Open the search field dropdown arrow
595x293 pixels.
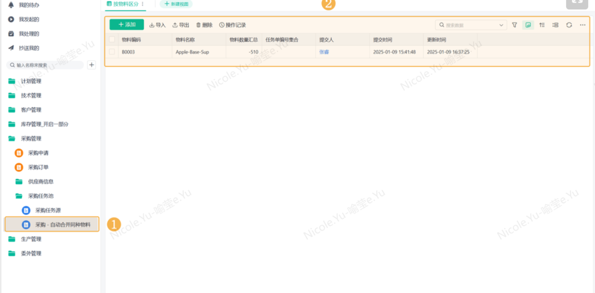pyautogui.click(x=501, y=25)
